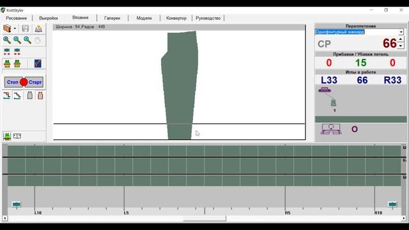Click the yarn cone icon labeled 1
Viewport: 409px width, 230px height.
[x=334, y=102]
